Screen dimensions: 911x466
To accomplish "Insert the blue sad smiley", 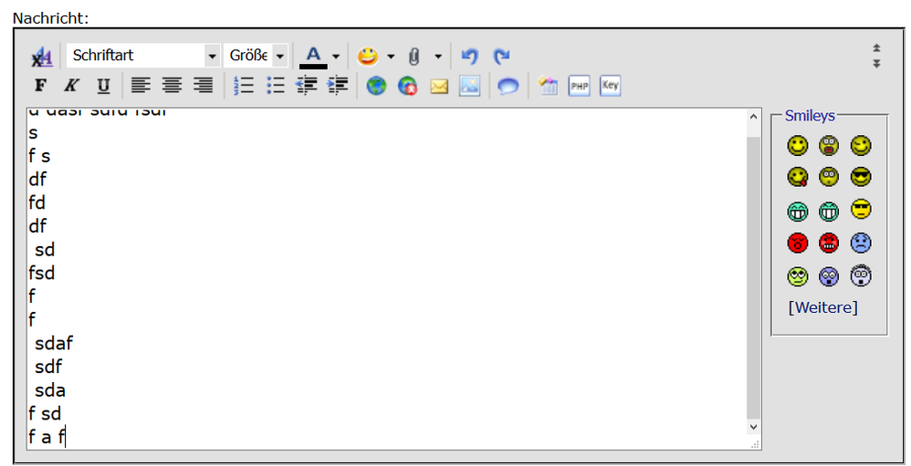I will 861,243.
